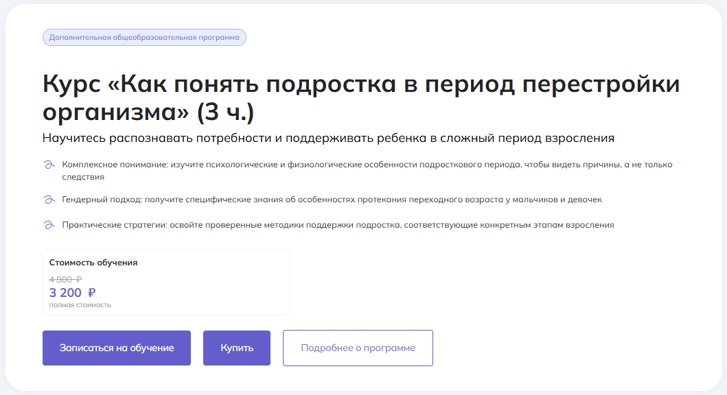
Task: Click the 'Записаться на обучение' button
Action: tap(117, 348)
